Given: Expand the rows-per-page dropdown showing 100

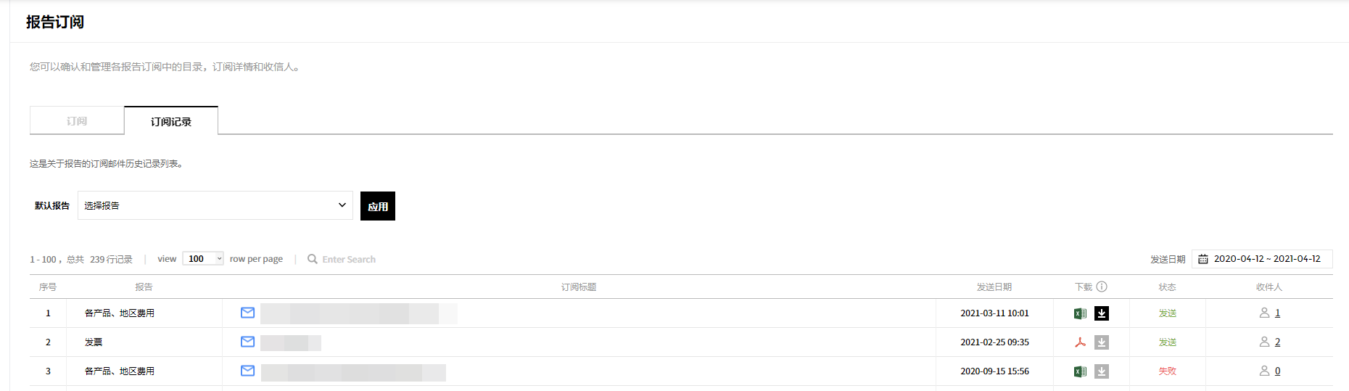Looking at the screenshot, I should (203, 259).
